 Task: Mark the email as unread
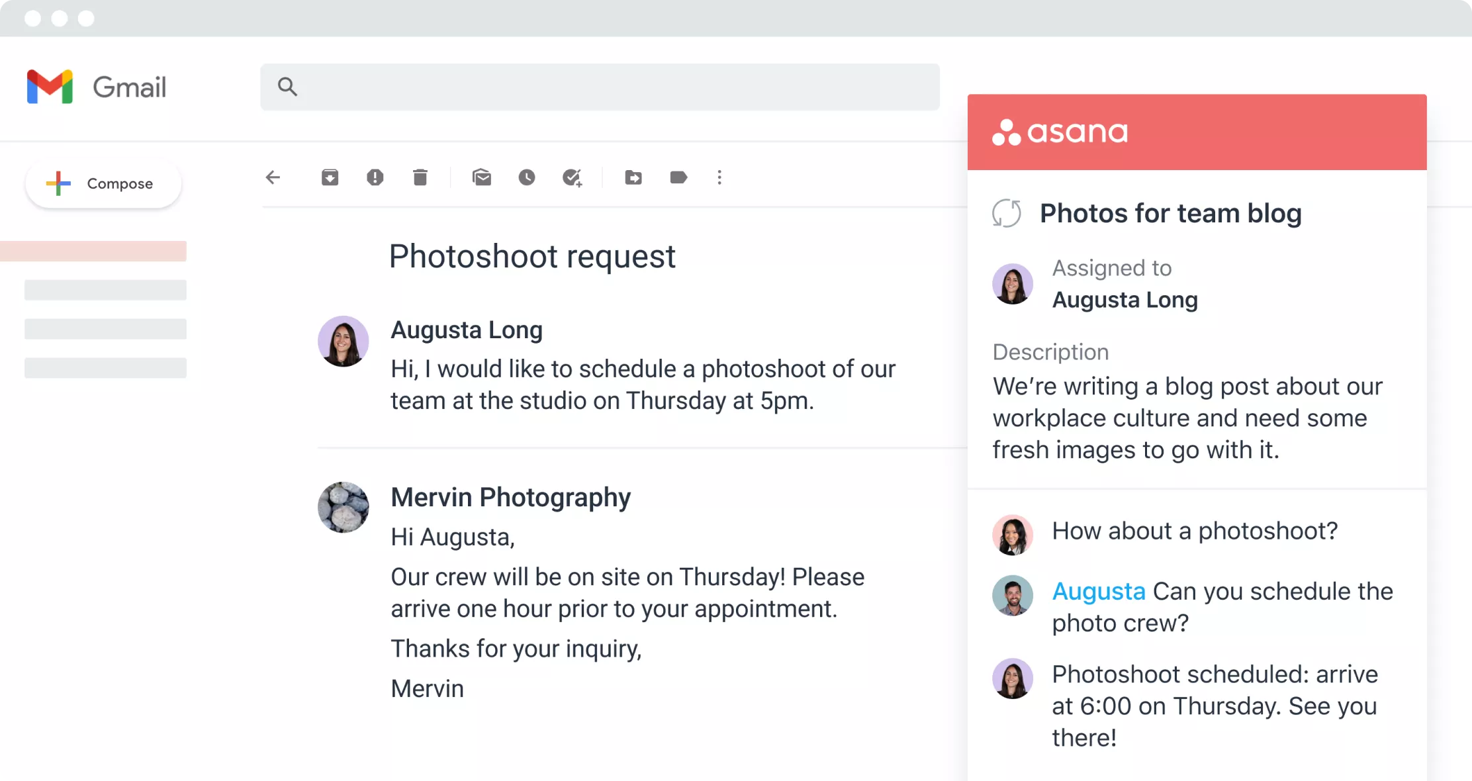click(482, 177)
